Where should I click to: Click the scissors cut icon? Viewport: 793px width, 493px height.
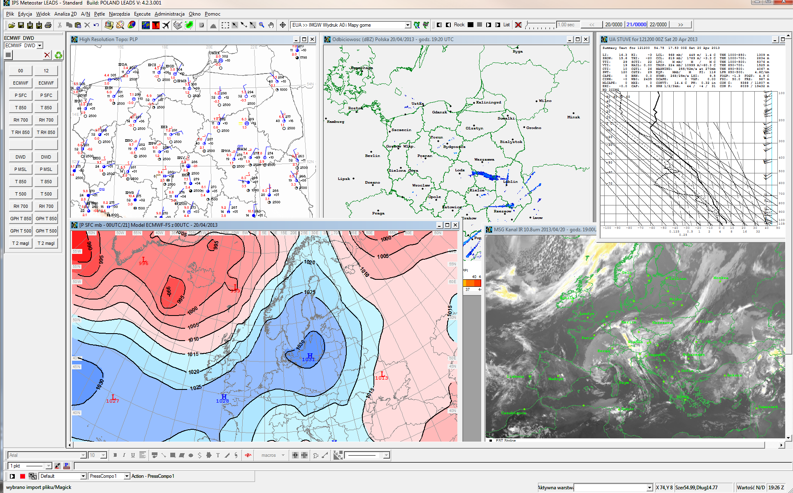60,25
